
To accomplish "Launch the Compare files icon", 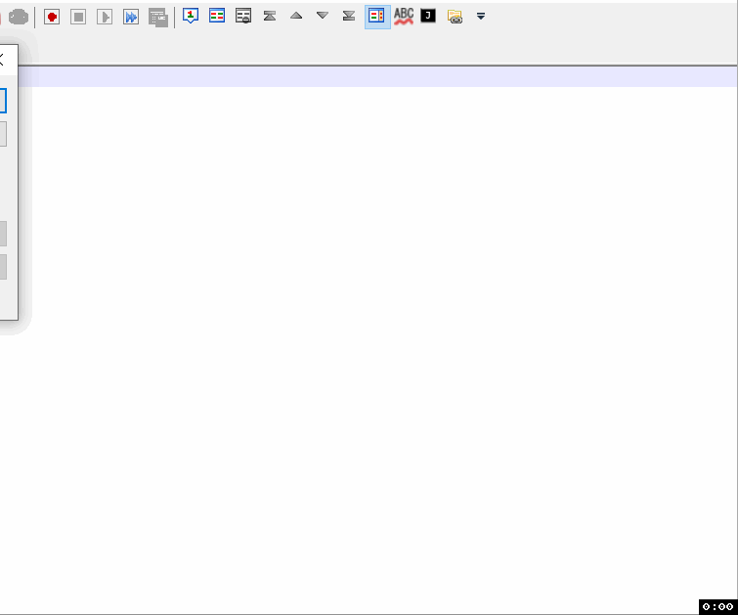I will point(217,16).
